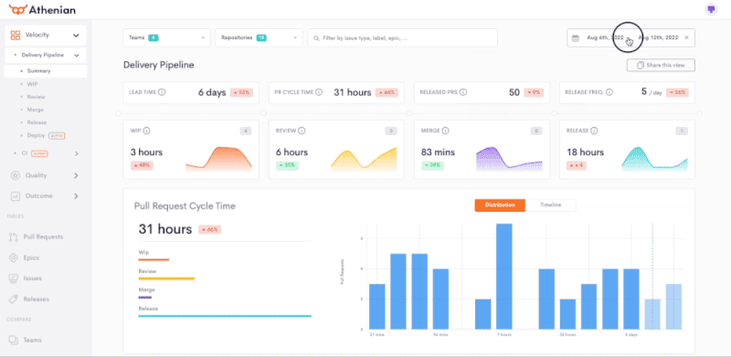The width and height of the screenshot is (731, 357).
Task: Go to the Merge sidebar item
Action: [35, 110]
